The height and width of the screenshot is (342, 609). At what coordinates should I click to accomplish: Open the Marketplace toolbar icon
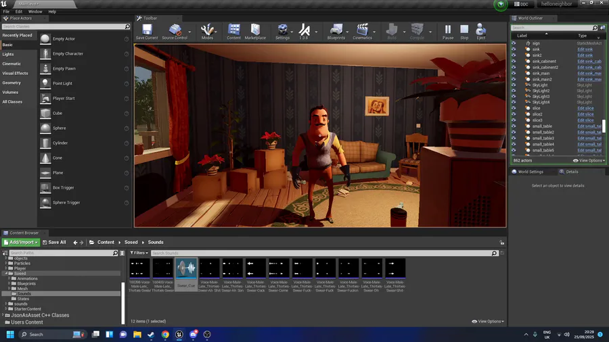pos(255,30)
